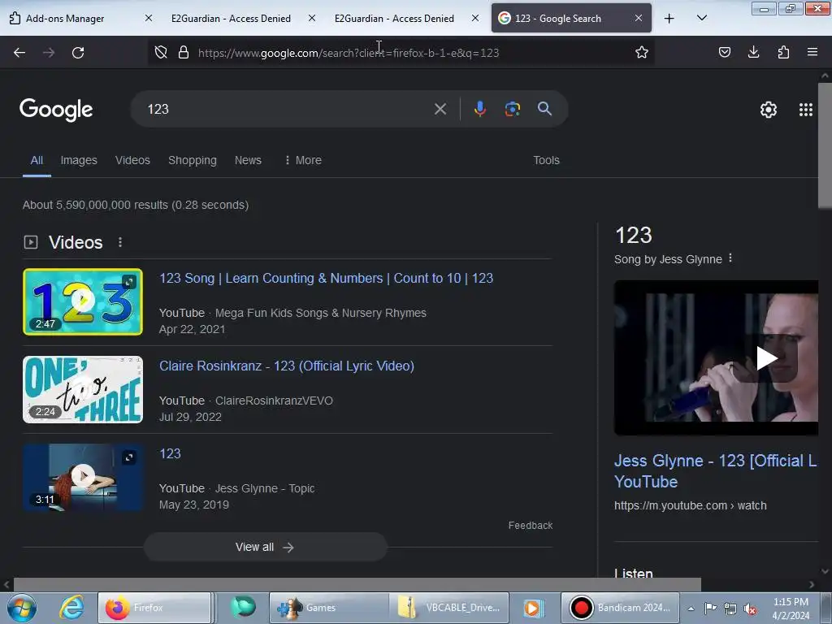Click the Google logo
Screen dimensions: 832x624
56,110
